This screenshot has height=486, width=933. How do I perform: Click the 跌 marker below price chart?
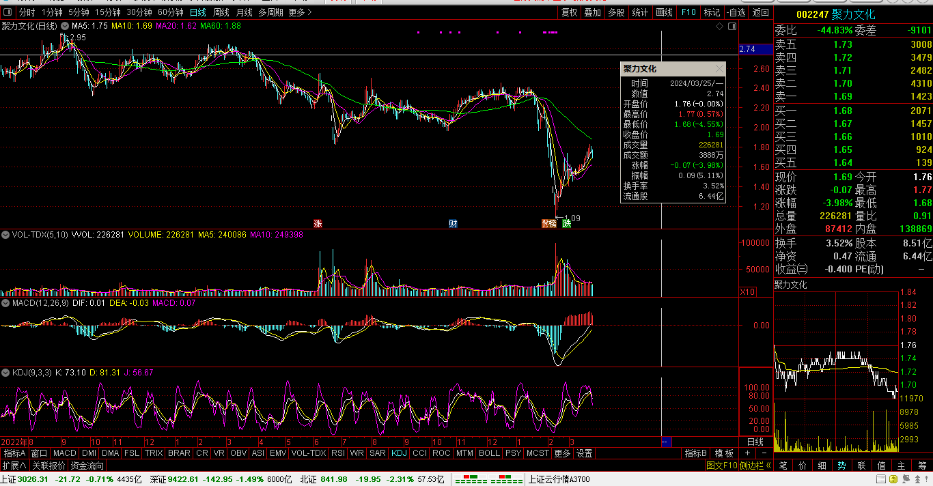[x=566, y=223]
